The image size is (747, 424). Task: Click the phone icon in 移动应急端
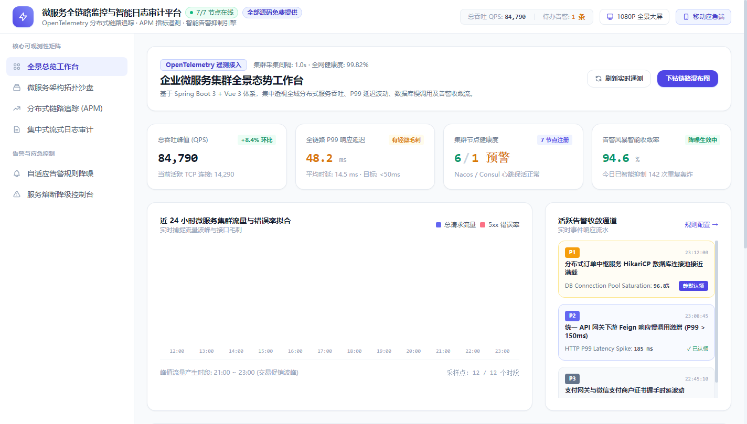(686, 17)
